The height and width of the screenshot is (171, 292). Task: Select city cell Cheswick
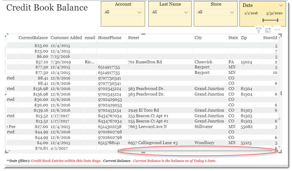[203, 62]
